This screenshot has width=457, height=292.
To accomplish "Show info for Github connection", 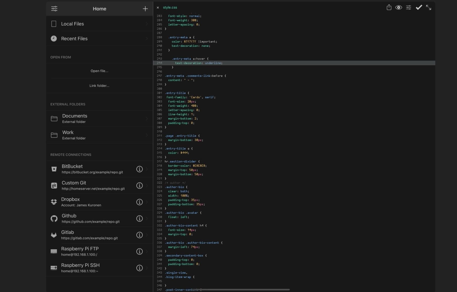I will point(139,218).
